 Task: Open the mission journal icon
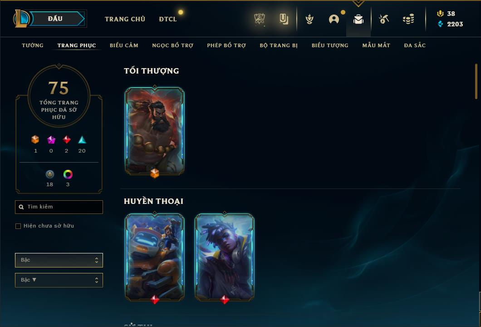click(284, 19)
